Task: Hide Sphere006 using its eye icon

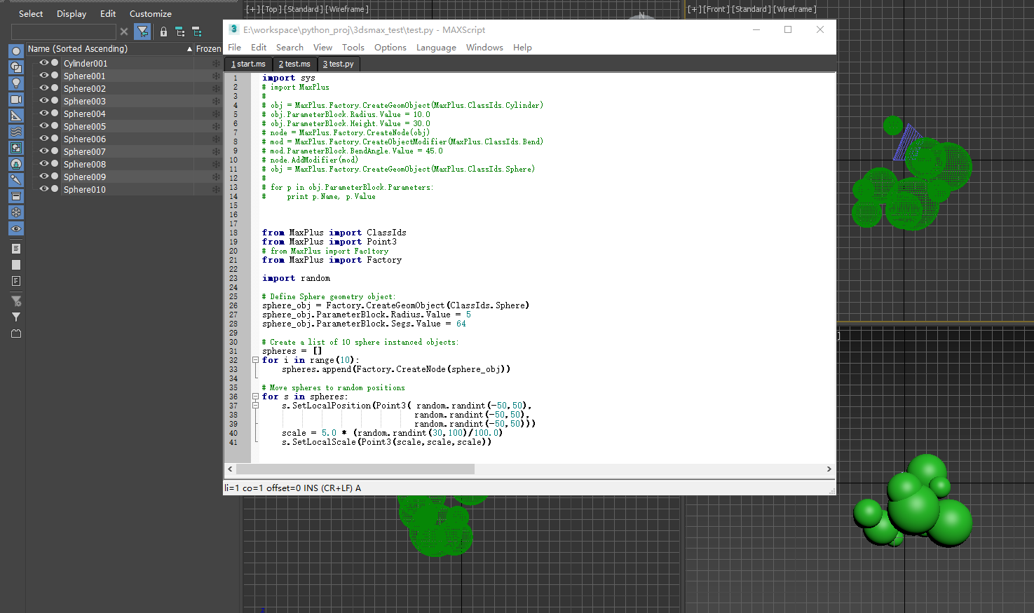Action: [43, 139]
